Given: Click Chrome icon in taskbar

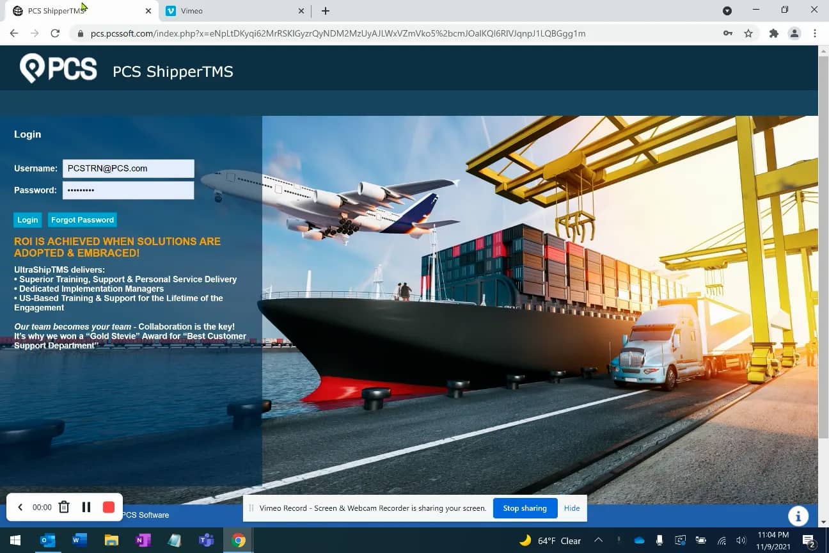Looking at the screenshot, I should click(x=238, y=541).
